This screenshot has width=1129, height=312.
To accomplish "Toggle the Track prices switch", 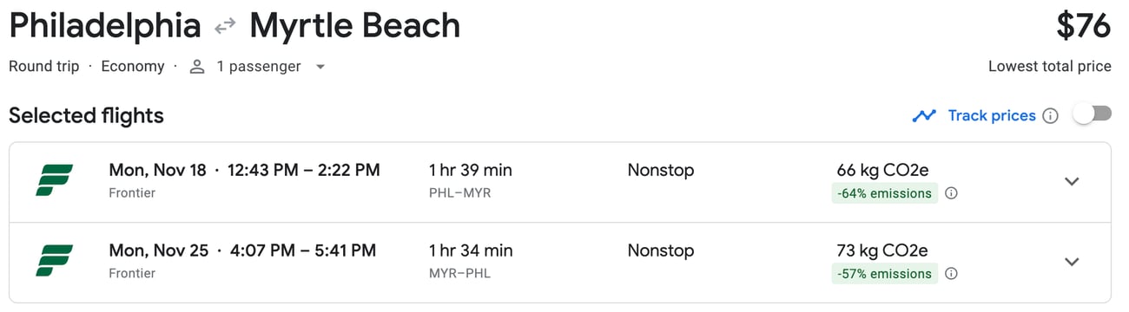I will click(x=1092, y=114).
